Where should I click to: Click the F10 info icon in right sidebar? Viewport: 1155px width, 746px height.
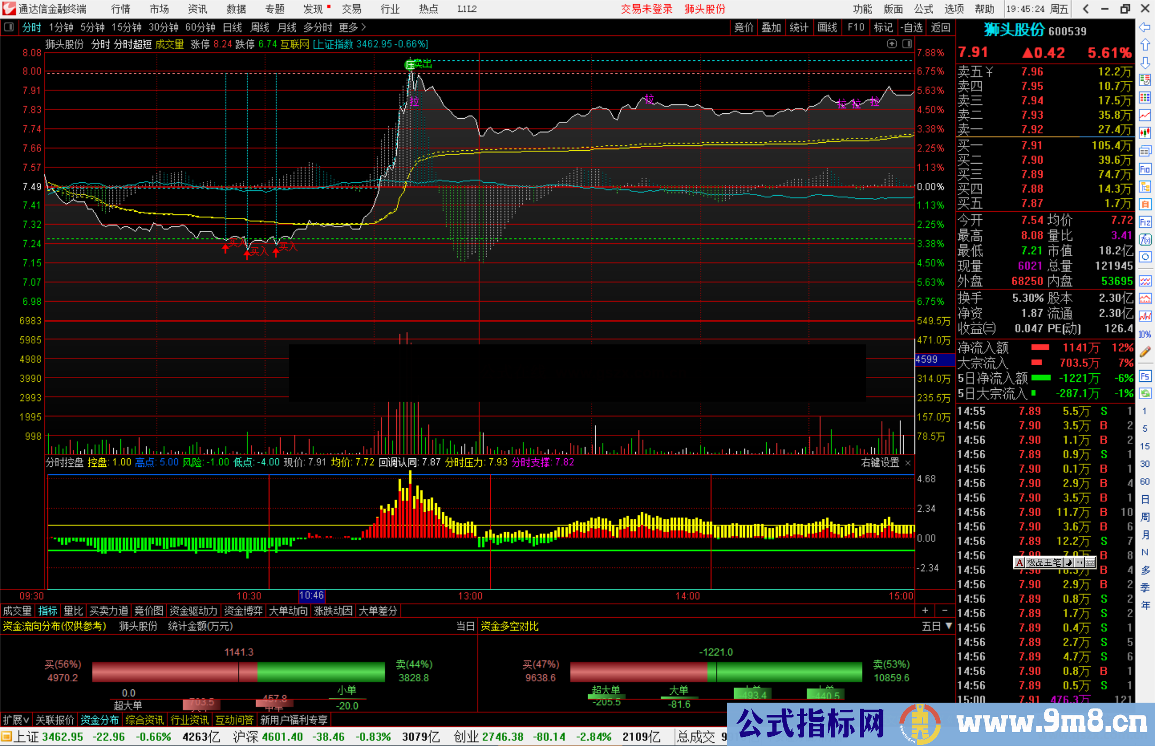pos(1145,168)
